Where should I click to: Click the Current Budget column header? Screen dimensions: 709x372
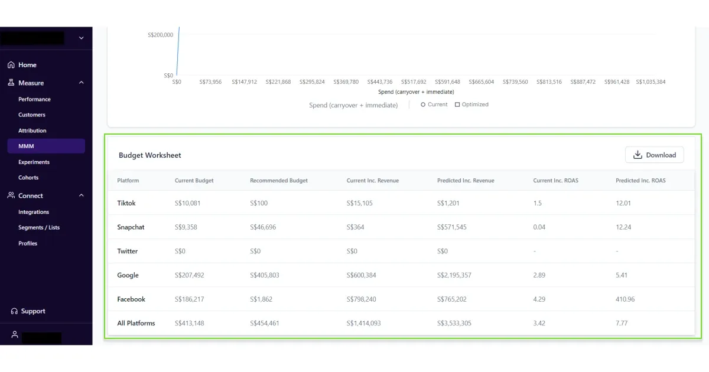194,181
